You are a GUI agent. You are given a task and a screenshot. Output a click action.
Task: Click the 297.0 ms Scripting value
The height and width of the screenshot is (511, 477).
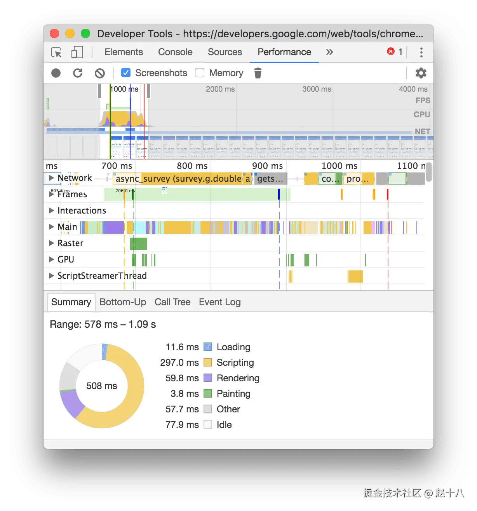179,362
